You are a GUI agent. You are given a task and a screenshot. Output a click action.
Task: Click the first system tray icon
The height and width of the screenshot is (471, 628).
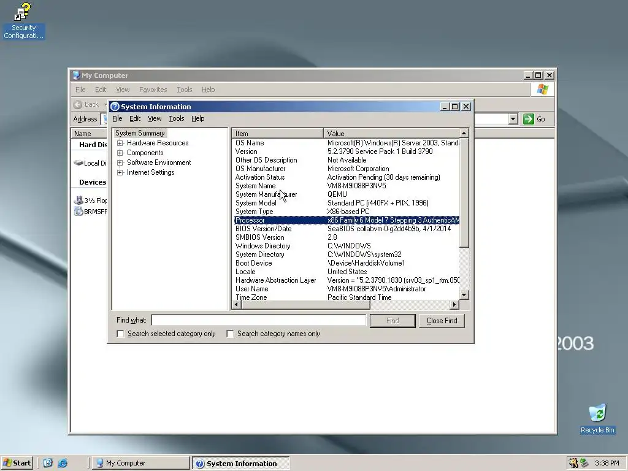[x=573, y=464]
